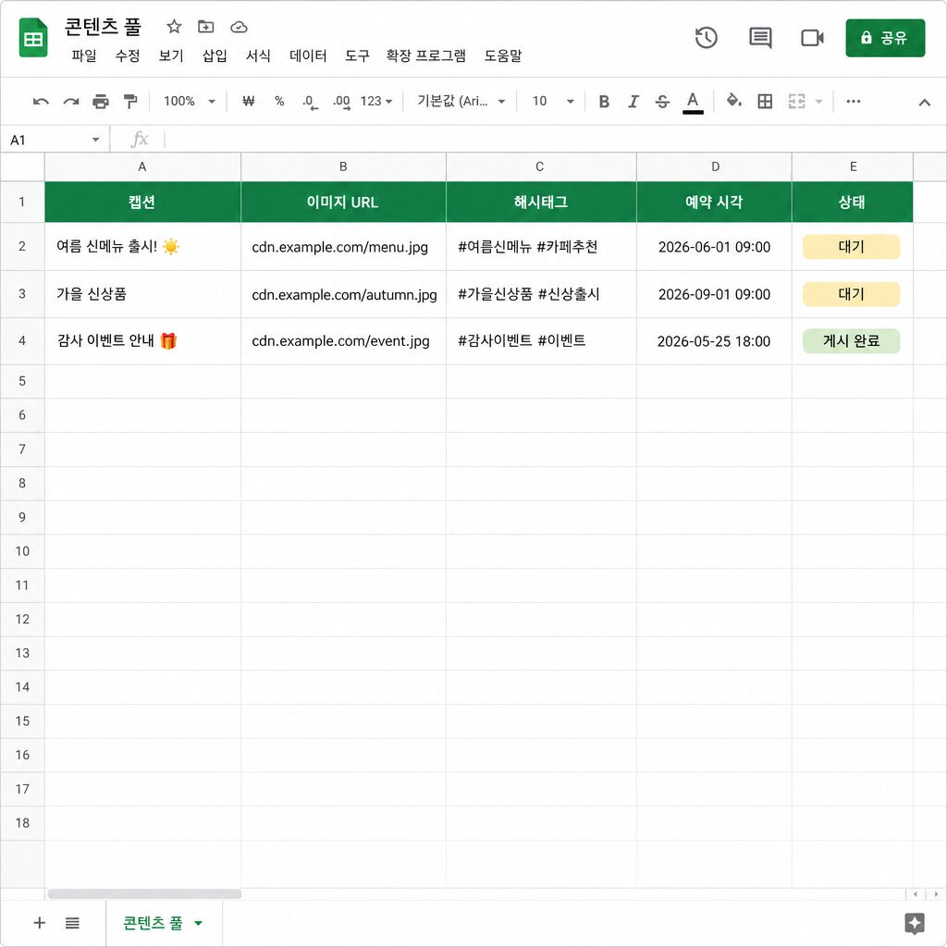
Task: Open the 삽입 menu
Action: coord(215,56)
